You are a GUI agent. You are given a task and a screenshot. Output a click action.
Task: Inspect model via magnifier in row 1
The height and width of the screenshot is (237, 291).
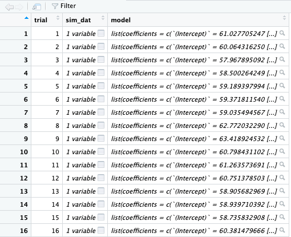coord(282,33)
